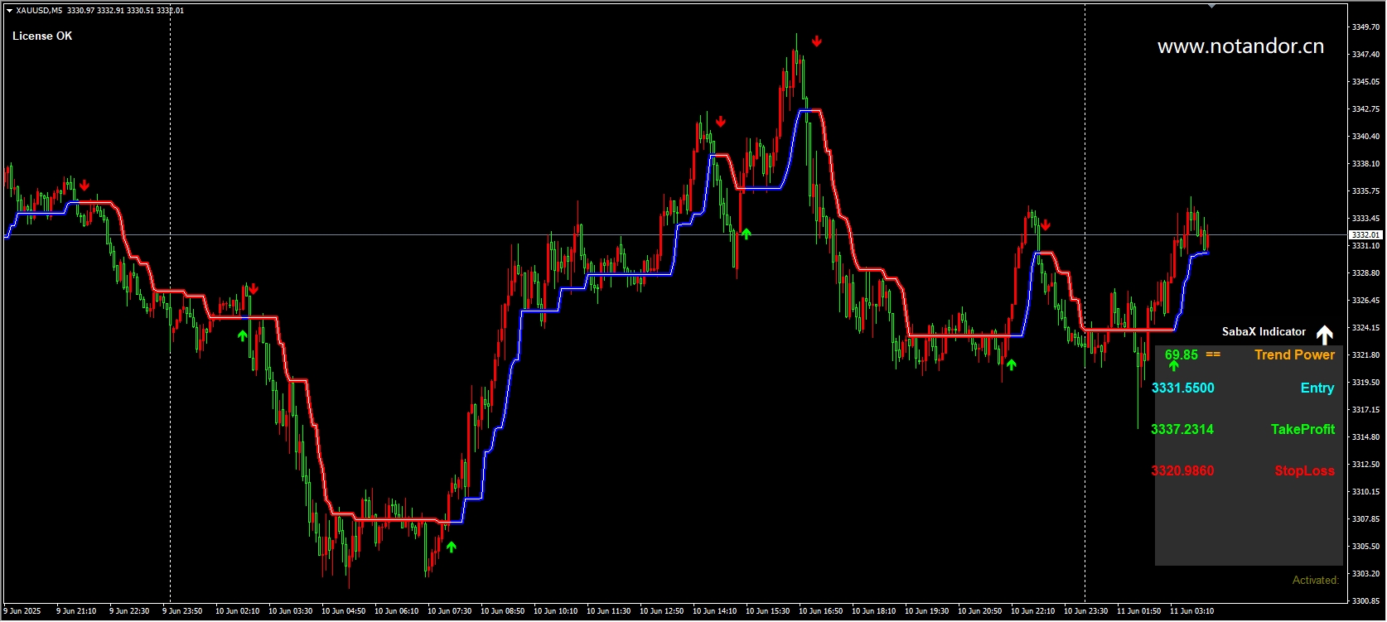This screenshot has width=1387, height=622.
Task: Click the Trend Power label
Action: pyautogui.click(x=1294, y=354)
